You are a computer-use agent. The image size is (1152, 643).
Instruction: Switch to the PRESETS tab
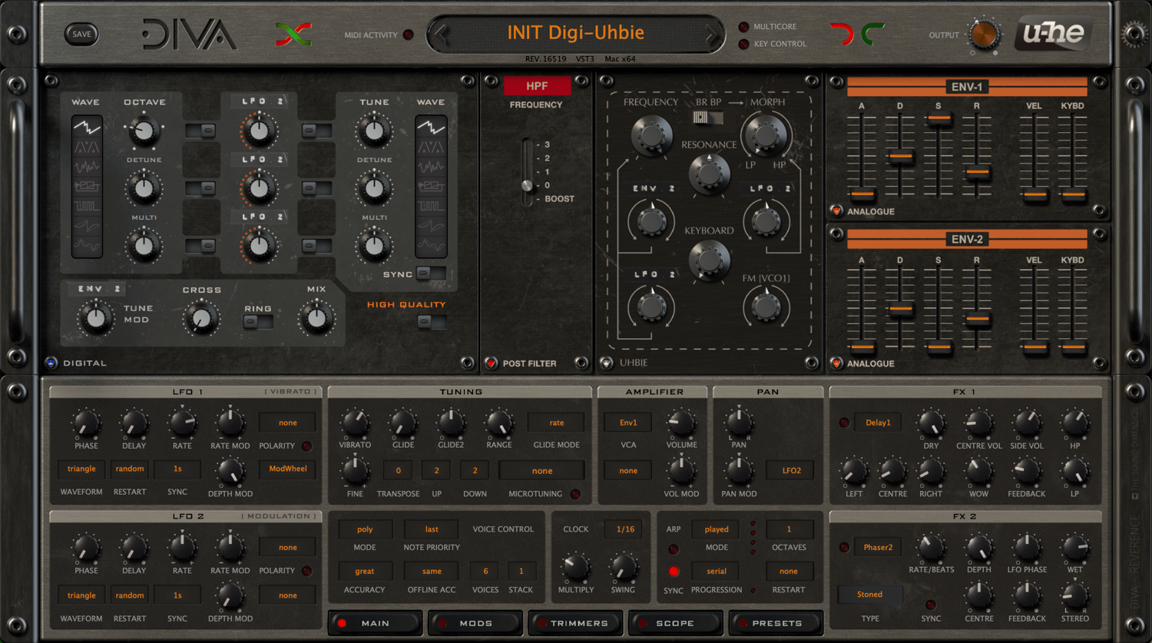point(776,623)
